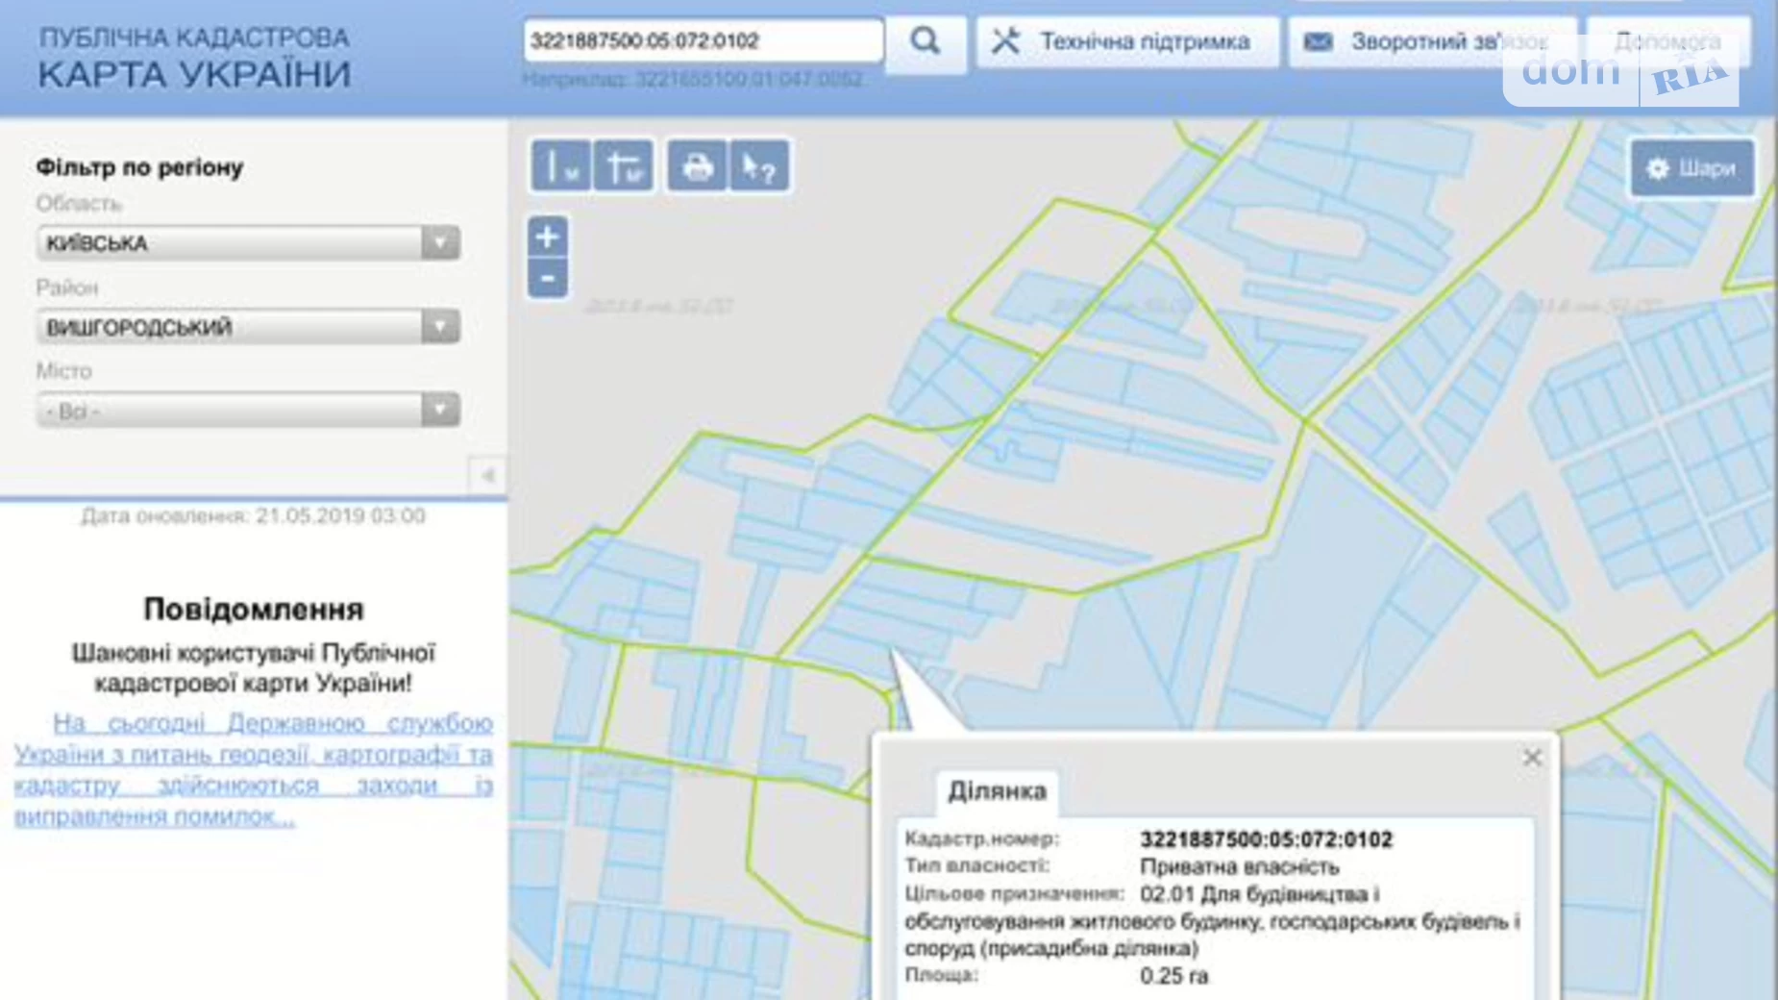Open the news link about geodesy service
Image resolution: width=1778 pixels, height=1000 pixels.
tap(254, 769)
